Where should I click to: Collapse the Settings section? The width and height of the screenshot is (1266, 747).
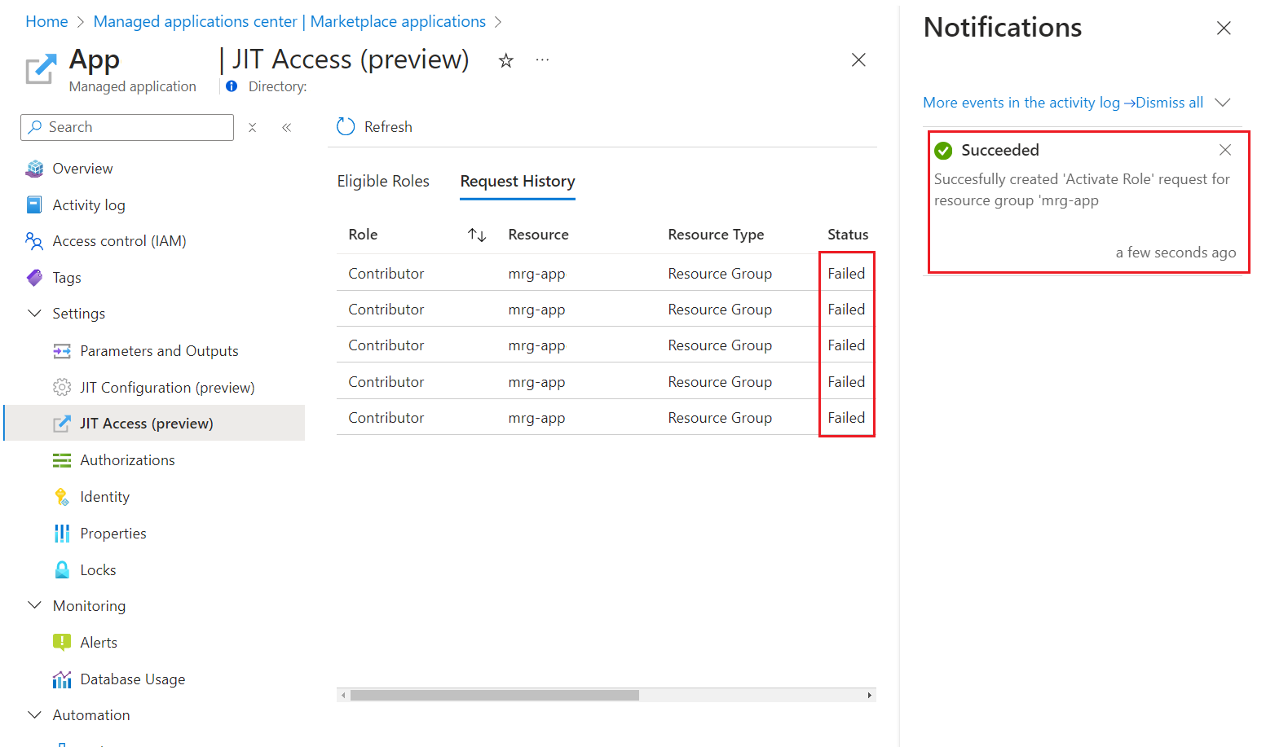pyautogui.click(x=34, y=314)
